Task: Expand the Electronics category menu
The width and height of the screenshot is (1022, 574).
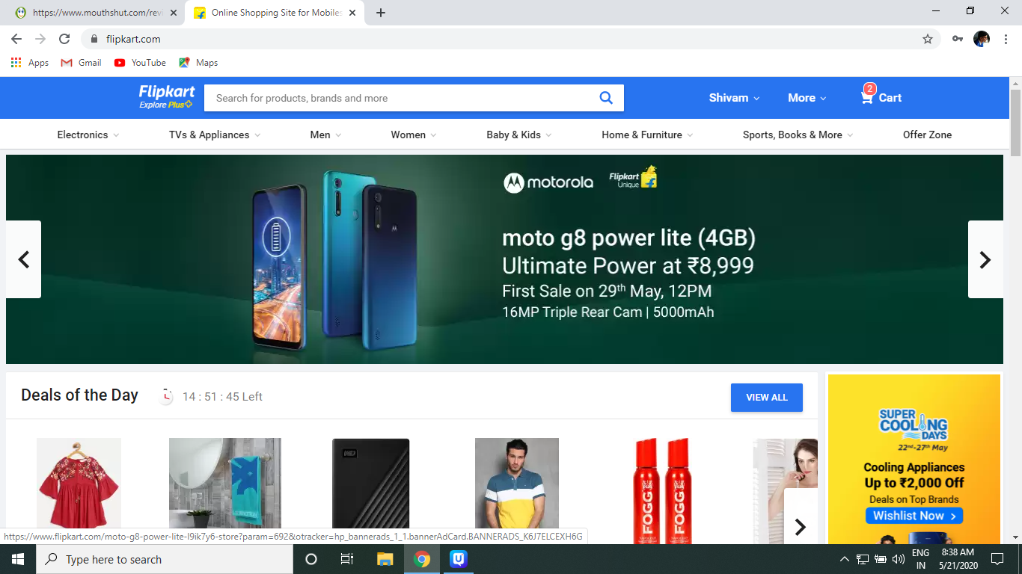Action: (x=88, y=135)
